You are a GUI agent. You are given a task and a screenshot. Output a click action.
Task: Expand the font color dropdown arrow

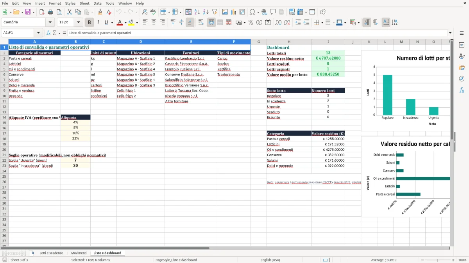click(x=125, y=23)
